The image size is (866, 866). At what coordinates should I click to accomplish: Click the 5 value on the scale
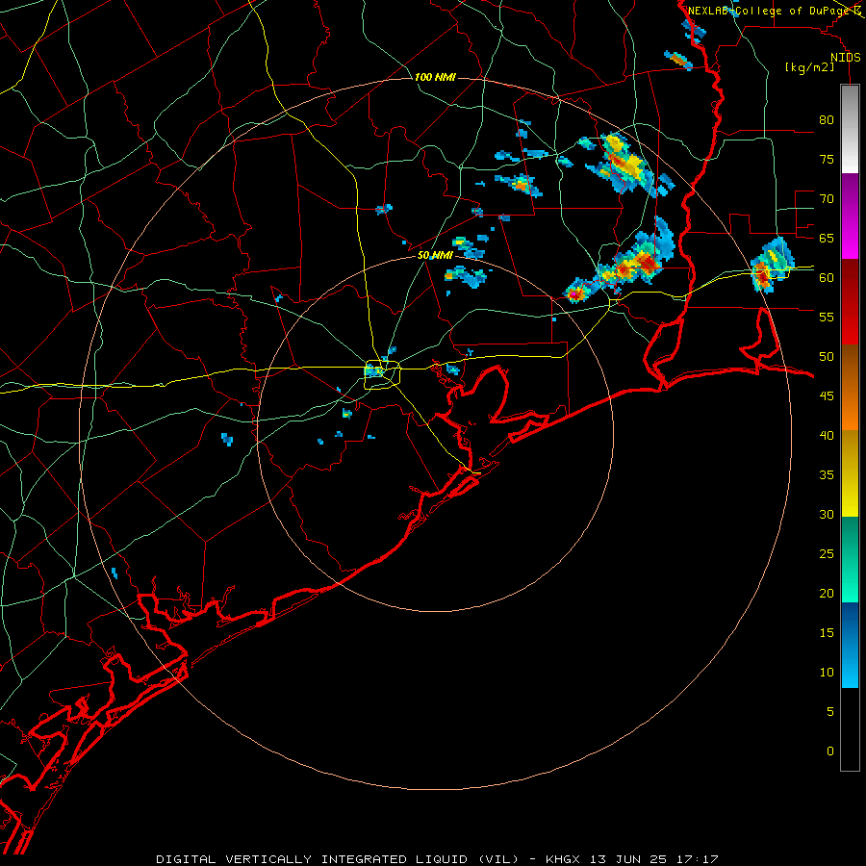tap(830, 711)
